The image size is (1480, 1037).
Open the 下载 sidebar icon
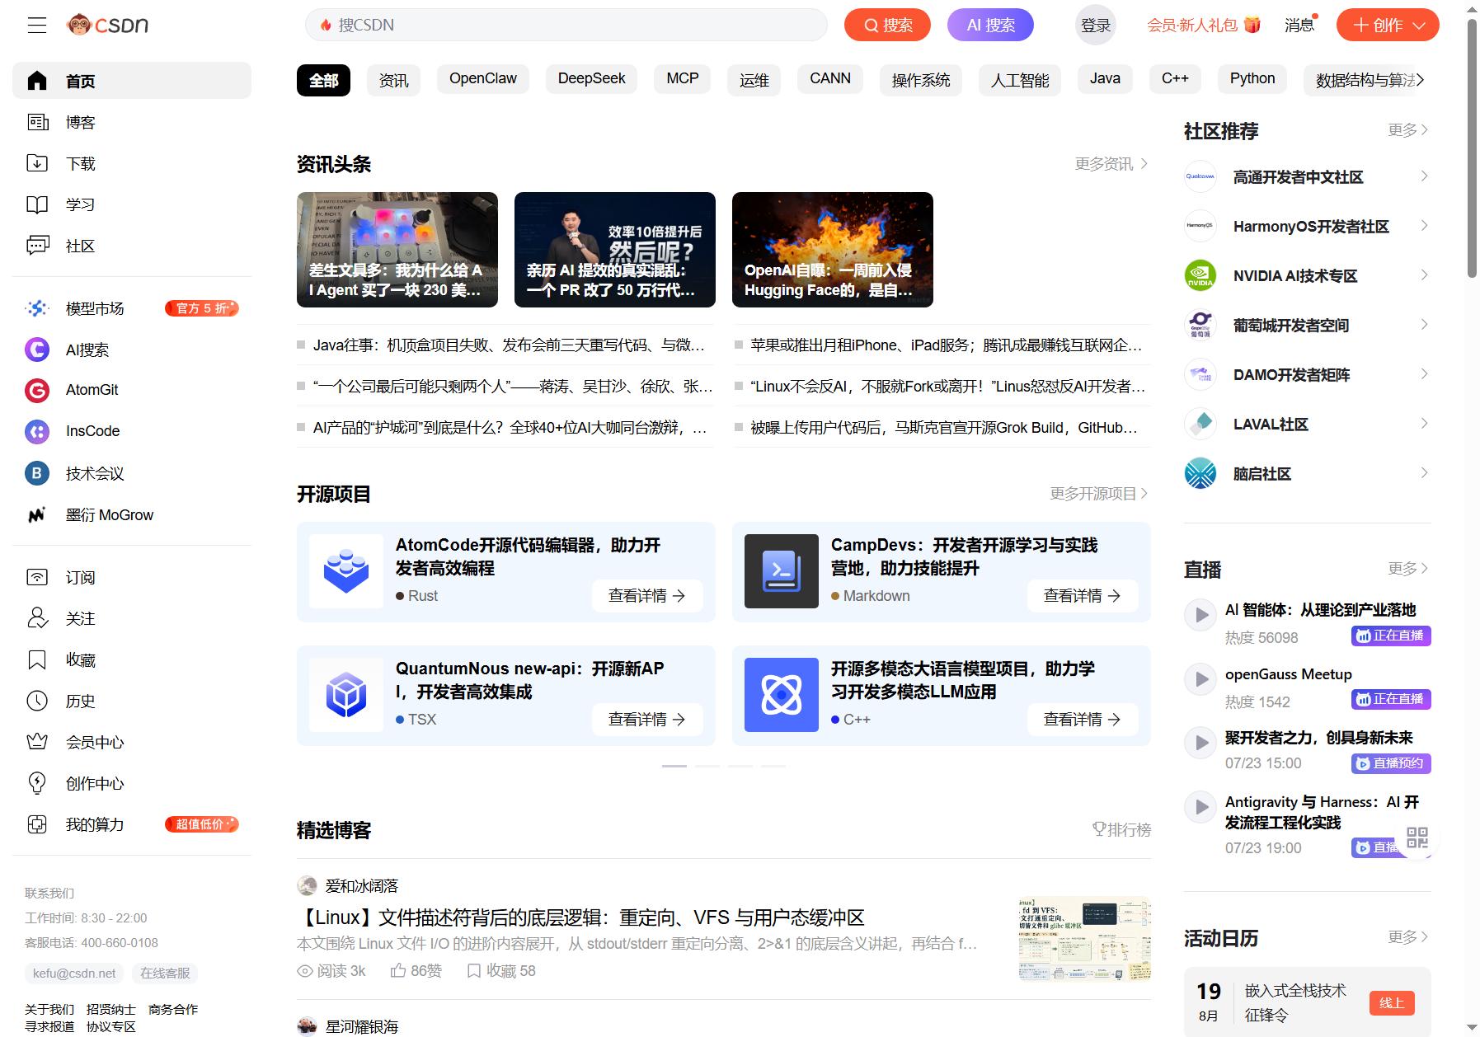tap(37, 163)
